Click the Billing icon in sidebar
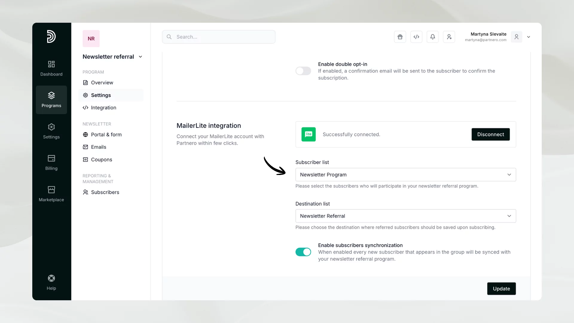 coord(51,162)
